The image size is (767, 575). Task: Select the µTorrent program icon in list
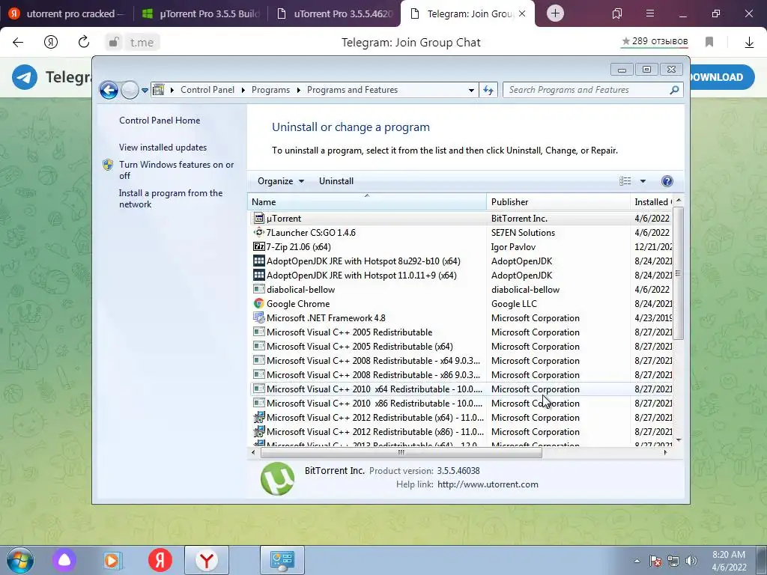coord(259,219)
